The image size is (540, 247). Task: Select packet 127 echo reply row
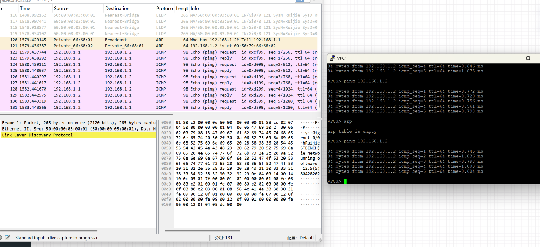[159, 83]
